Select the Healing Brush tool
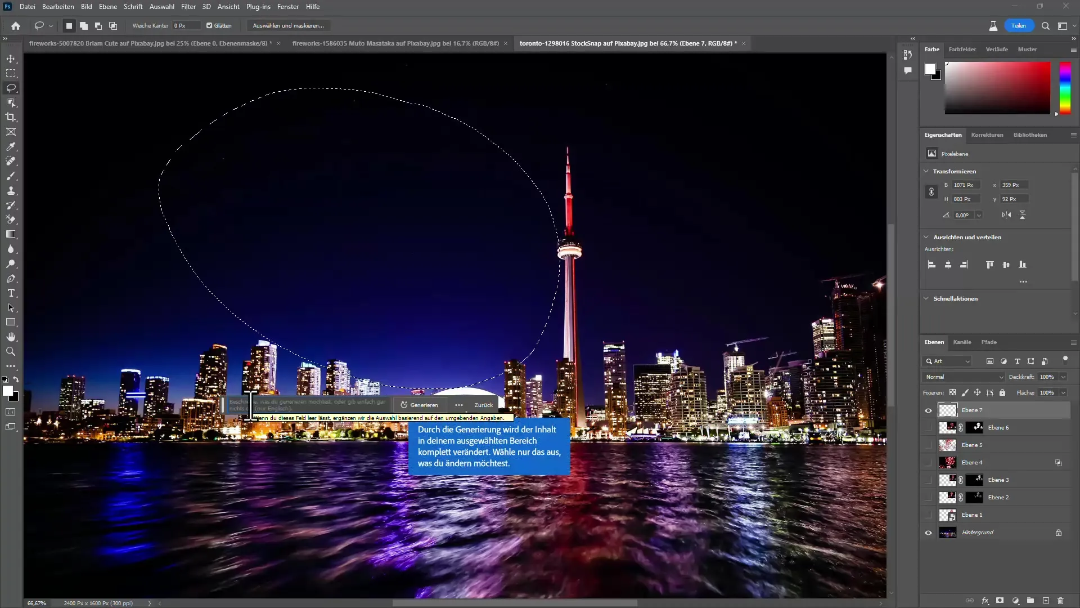1080x608 pixels. coord(10,162)
